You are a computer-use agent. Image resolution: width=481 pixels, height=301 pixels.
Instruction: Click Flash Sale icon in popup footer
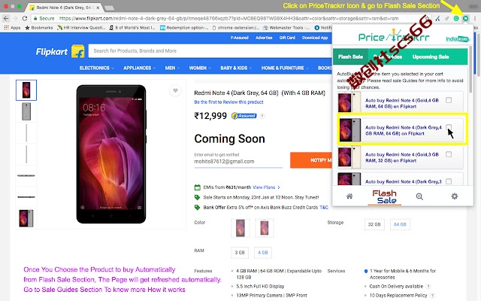tap(384, 197)
